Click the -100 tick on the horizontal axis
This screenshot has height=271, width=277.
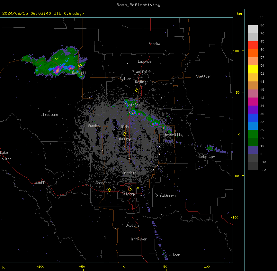click(x=40, y=267)
